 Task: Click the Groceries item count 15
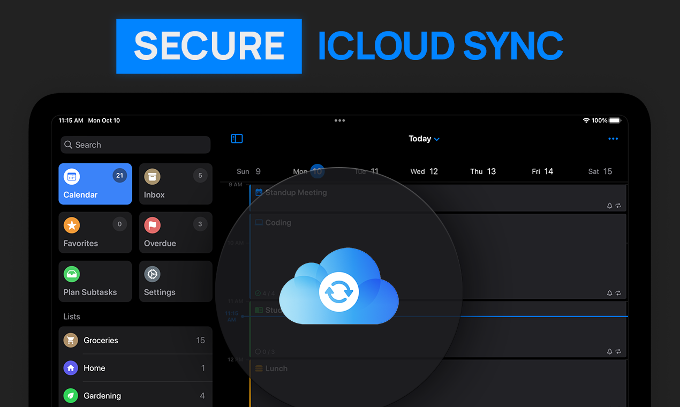click(x=200, y=340)
